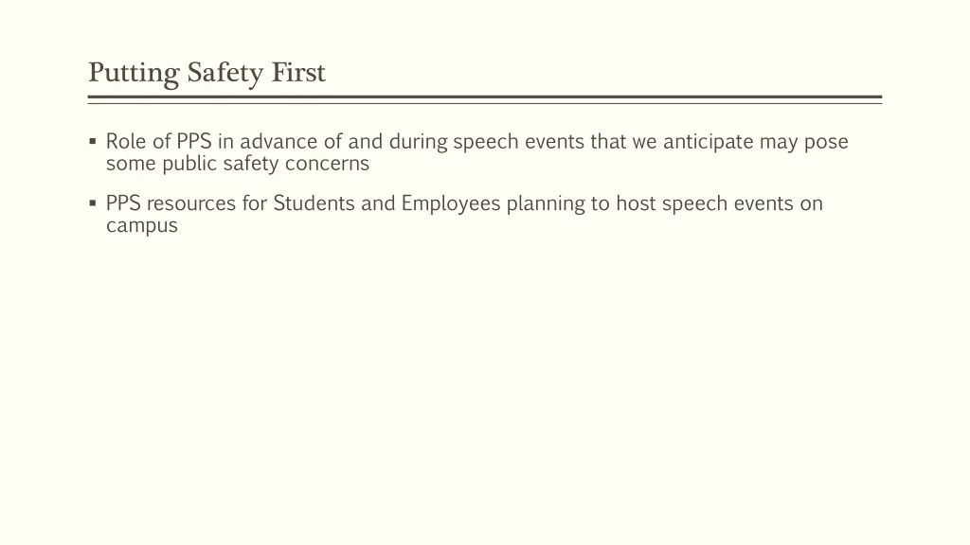Click "PPS" in the phrase "Role of PPS"
Image resolution: width=970 pixels, height=545 pixels.
193,142
